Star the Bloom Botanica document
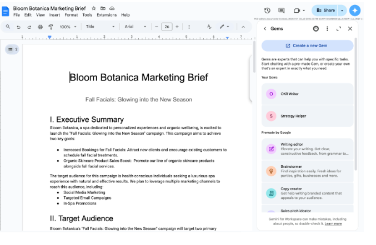 (93, 8)
